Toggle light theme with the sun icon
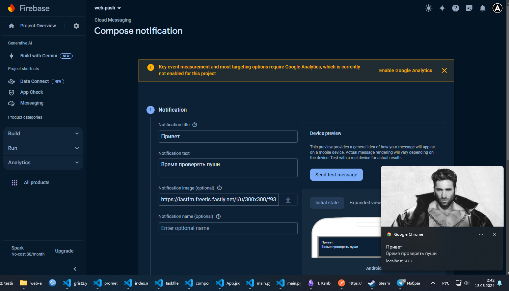The height and width of the screenshot is (291, 509). [x=429, y=8]
